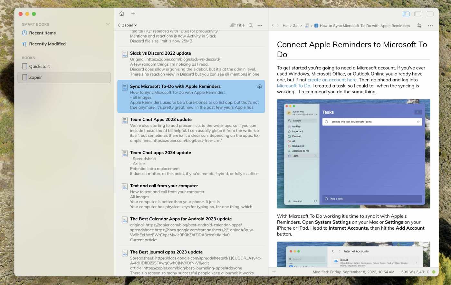Viewport: 451px width, 285px height.
Task: Click the Zapier book icon in sidebar
Action: pos(24,77)
